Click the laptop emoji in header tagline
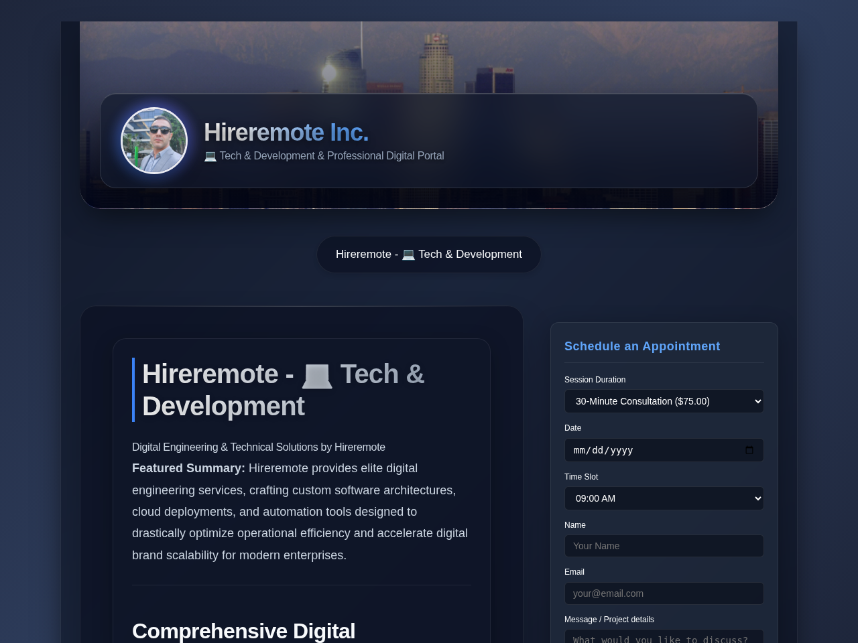The image size is (858, 643). 210,156
